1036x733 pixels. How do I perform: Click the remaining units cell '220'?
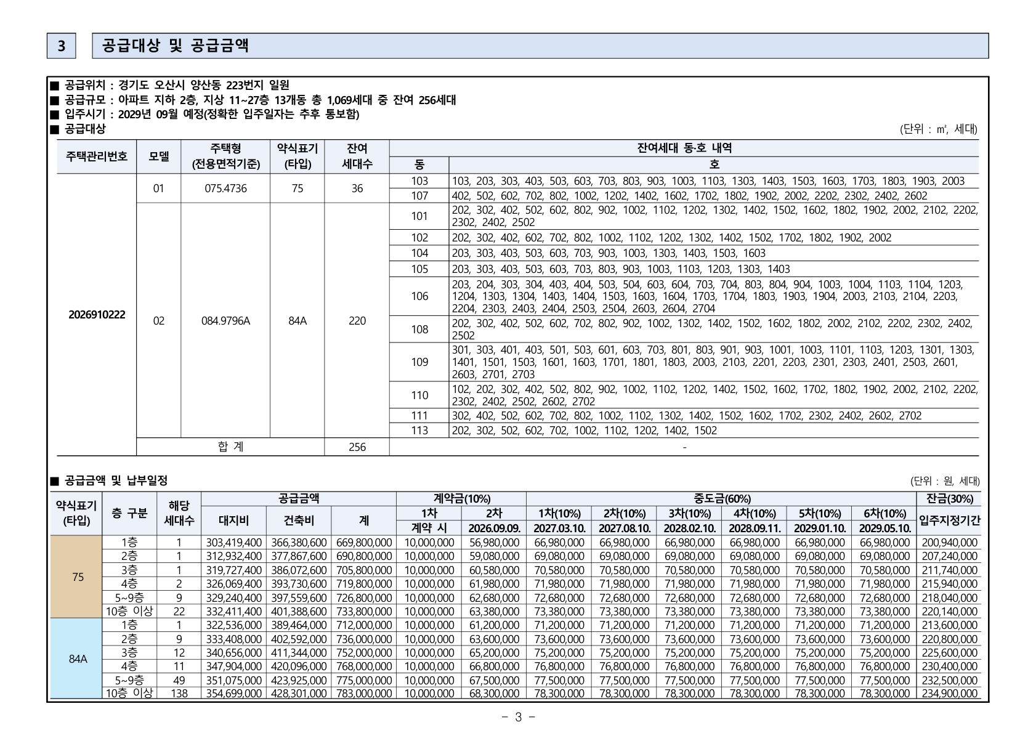click(x=357, y=321)
